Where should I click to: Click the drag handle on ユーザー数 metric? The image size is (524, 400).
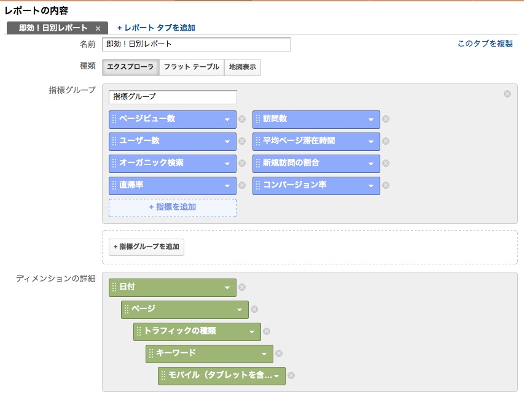(114, 141)
